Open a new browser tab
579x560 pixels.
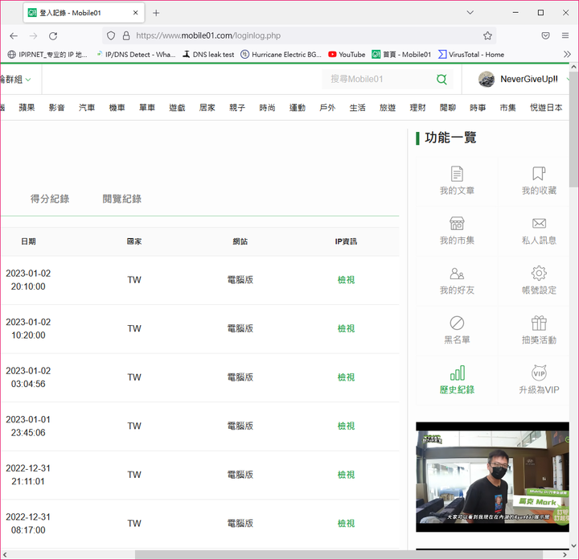tap(156, 13)
